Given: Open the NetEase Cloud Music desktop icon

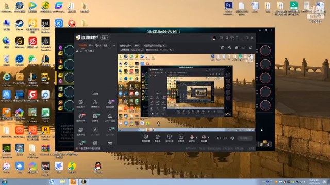Looking at the screenshot, I should tap(32, 43).
